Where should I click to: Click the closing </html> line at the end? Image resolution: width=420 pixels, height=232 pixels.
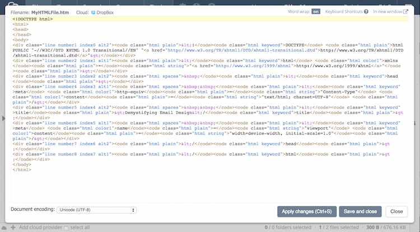[x=21, y=169]
